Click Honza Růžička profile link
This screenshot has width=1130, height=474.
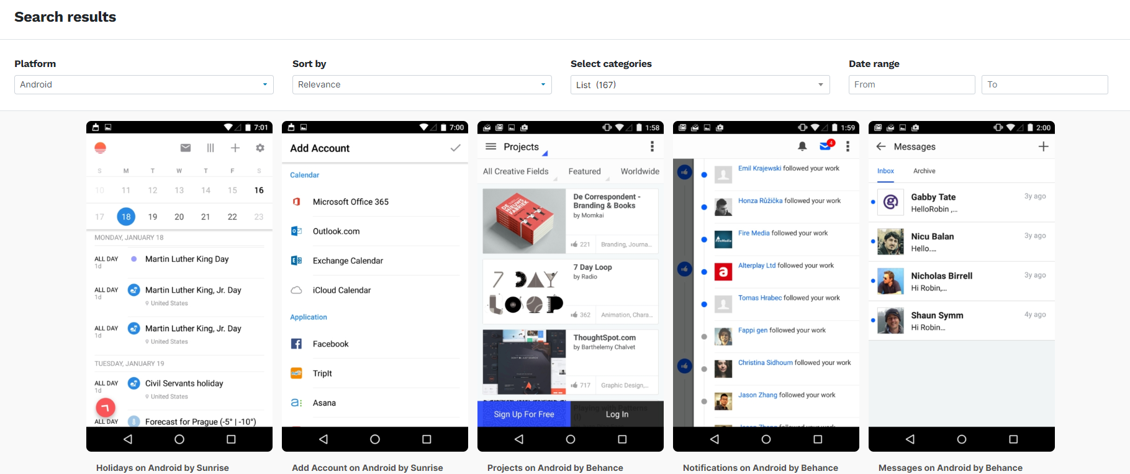coord(760,201)
